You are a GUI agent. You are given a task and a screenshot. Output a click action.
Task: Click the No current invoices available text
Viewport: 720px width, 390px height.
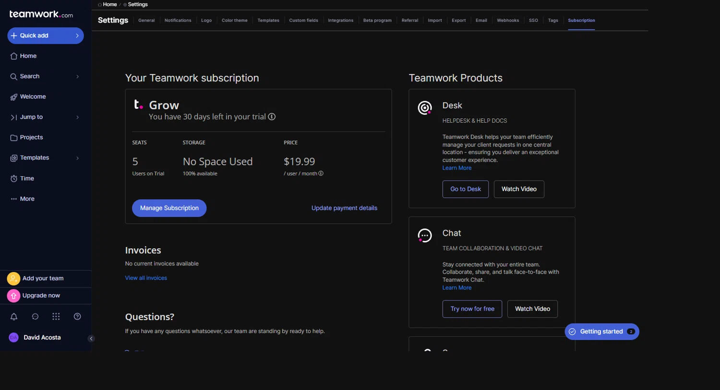(162, 264)
